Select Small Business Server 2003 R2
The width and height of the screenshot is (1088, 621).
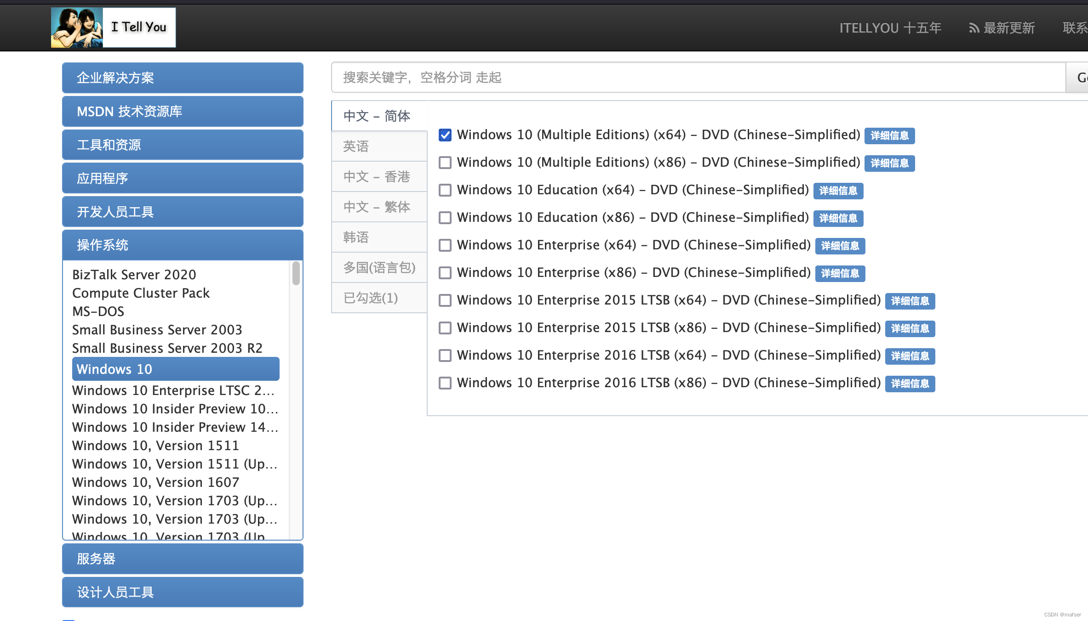[167, 348]
